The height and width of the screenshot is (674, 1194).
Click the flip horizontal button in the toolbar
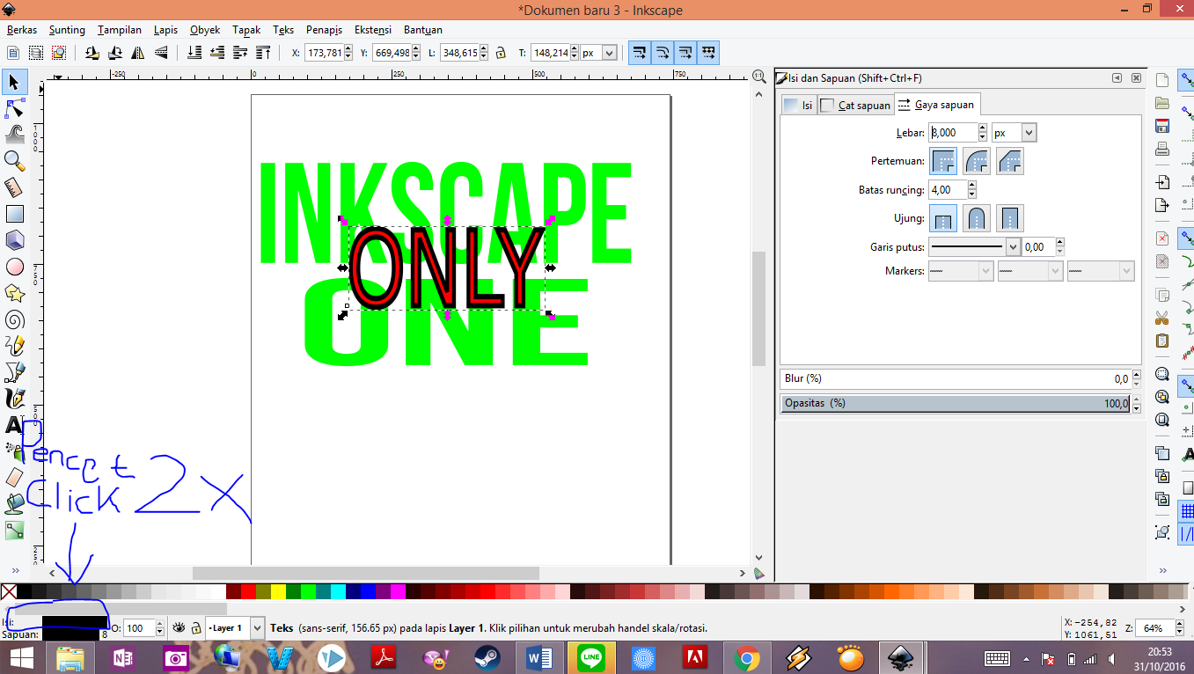[x=137, y=52]
